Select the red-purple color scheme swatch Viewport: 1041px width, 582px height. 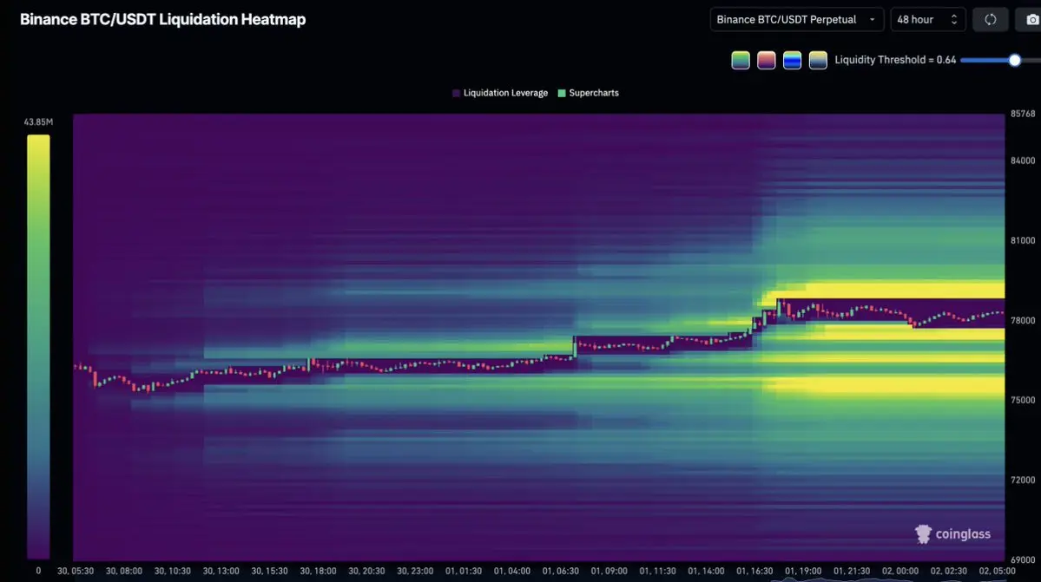766,61
